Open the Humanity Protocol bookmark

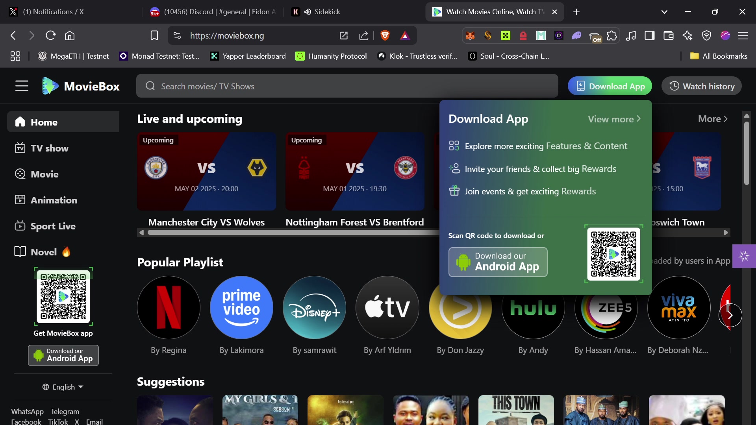(x=331, y=56)
